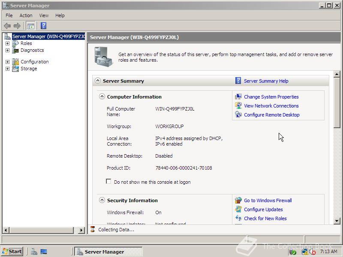Click the Check for New Roles icon
Screen dimensions: 343x257
(238, 218)
